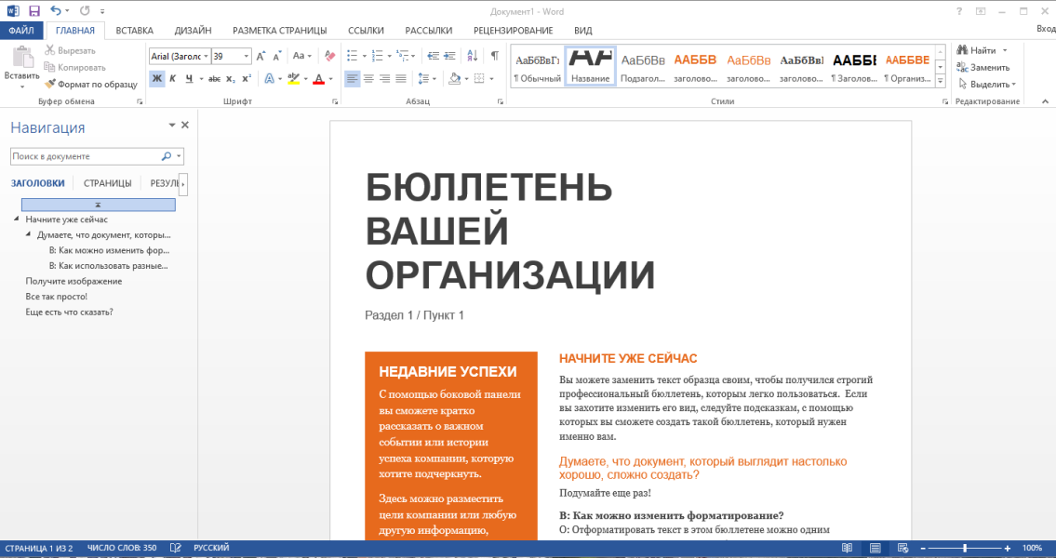Apply subscript formatting
Image resolution: width=1056 pixels, height=558 pixels.
point(231,79)
